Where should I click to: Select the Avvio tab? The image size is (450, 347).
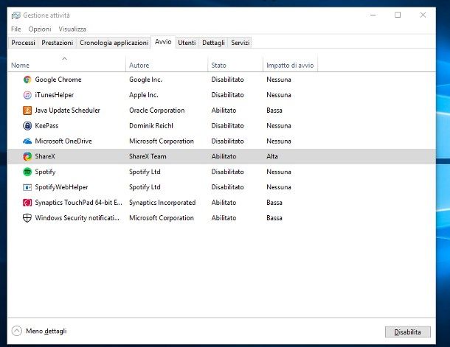click(163, 42)
